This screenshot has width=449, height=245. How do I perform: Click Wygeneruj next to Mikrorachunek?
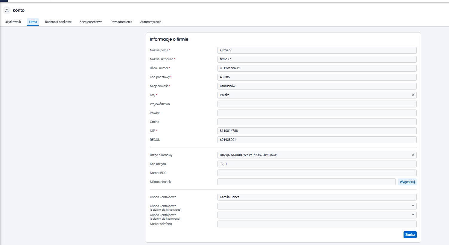click(407, 182)
